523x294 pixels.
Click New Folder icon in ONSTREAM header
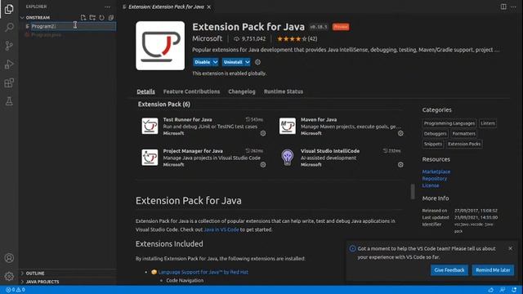[x=92, y=17]
